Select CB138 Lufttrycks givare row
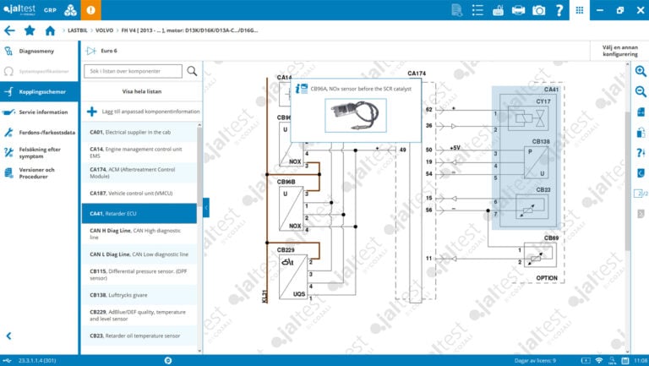The image size is (649, 366). pos(139,295)
